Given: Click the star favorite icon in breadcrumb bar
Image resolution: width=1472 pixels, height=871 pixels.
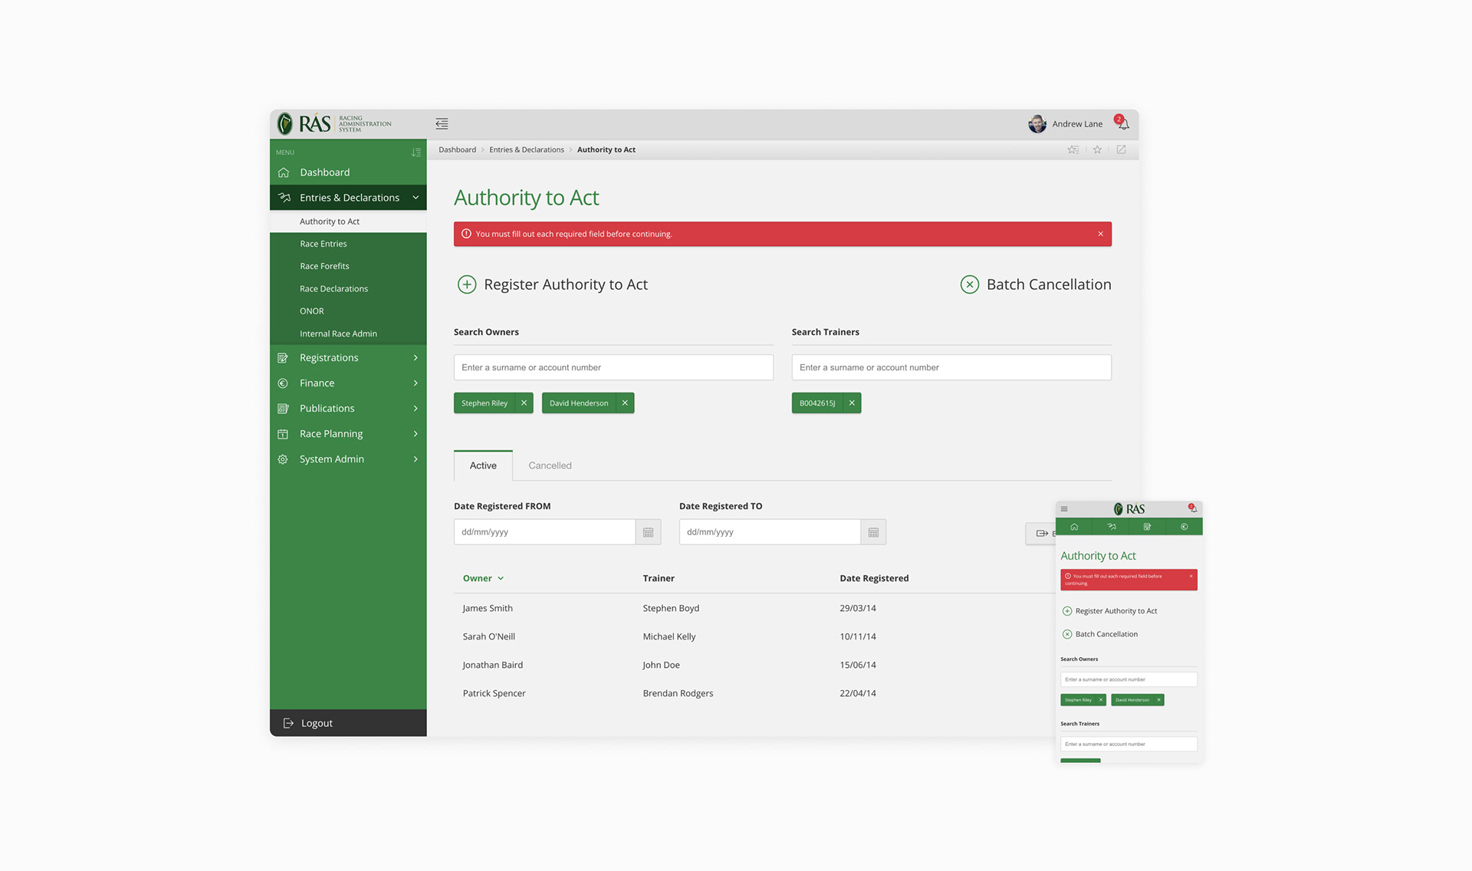Looking at the screenshot, I should [1097, 150].
